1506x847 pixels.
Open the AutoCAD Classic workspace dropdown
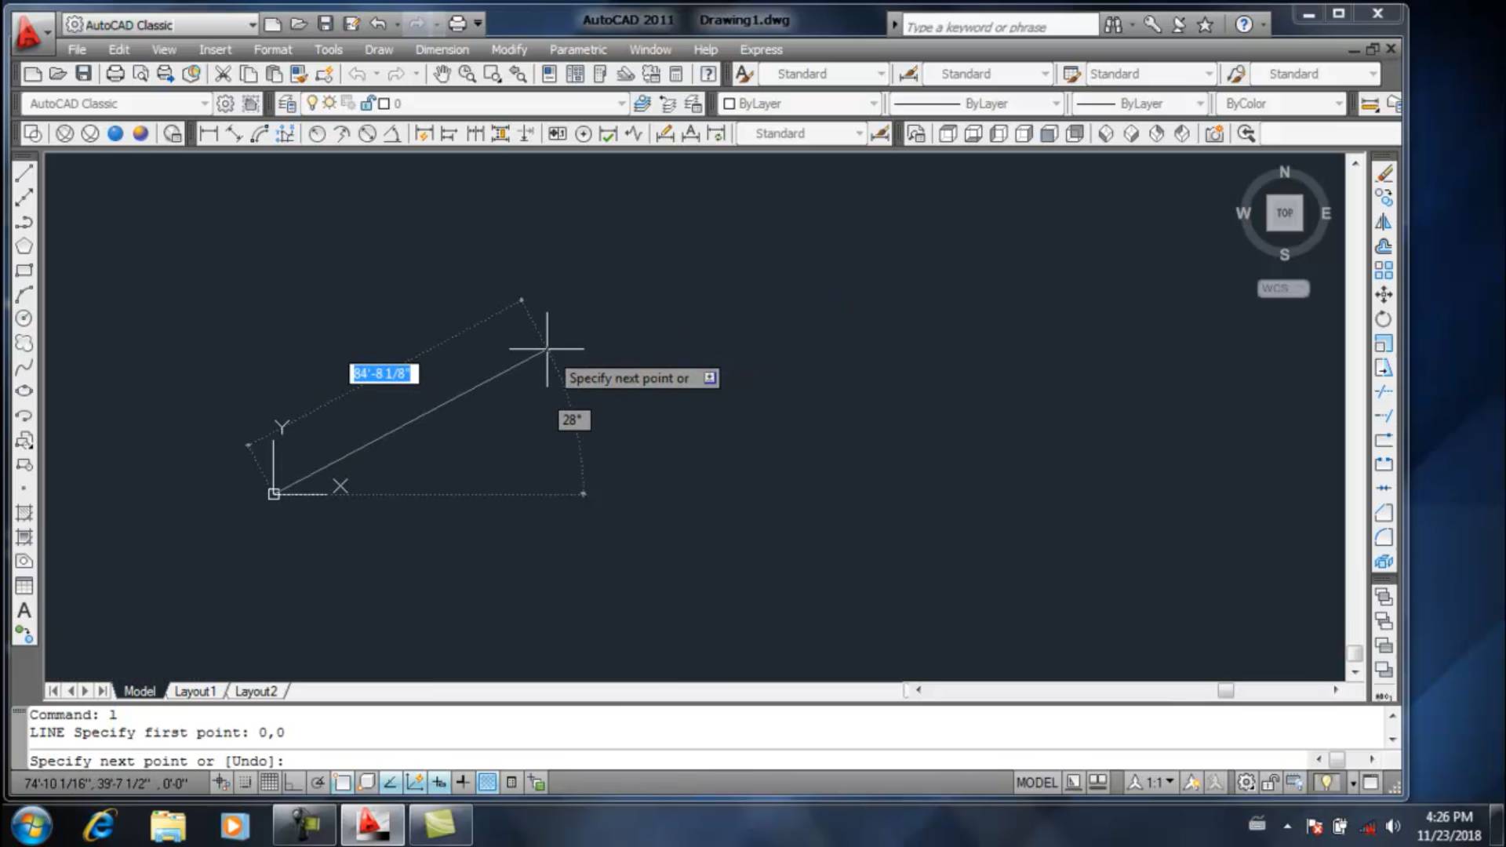117,104
